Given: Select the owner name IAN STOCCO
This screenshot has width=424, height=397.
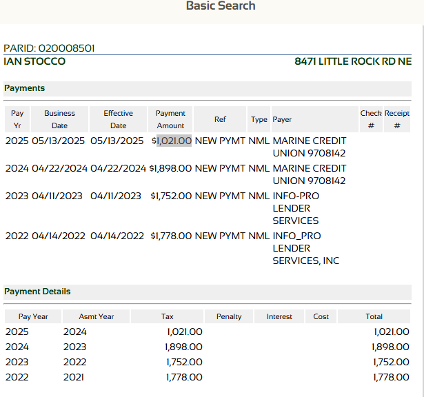Looking at the screenshot, I should [x=34, y=61].
